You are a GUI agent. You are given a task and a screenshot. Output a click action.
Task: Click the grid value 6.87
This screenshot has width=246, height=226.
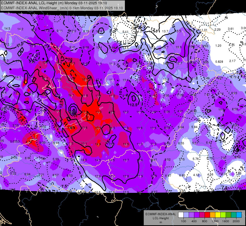click(x=168, y=176)
